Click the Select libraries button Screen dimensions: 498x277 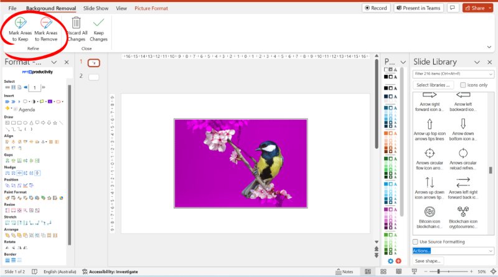(x=434, y=85)
